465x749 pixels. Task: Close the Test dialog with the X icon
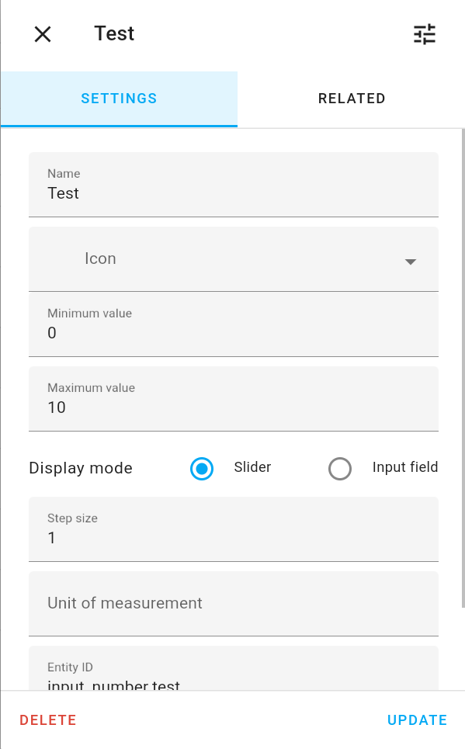click(x=43, y=34)
